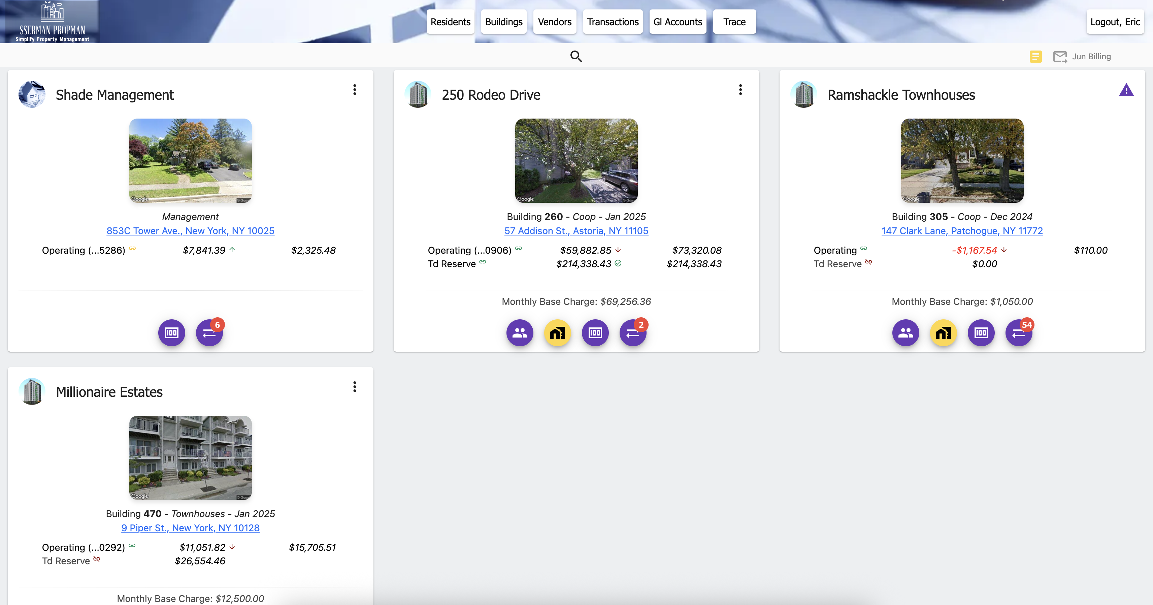
Task: Open Shade Management three-dot menu
Action: (355, 90)
